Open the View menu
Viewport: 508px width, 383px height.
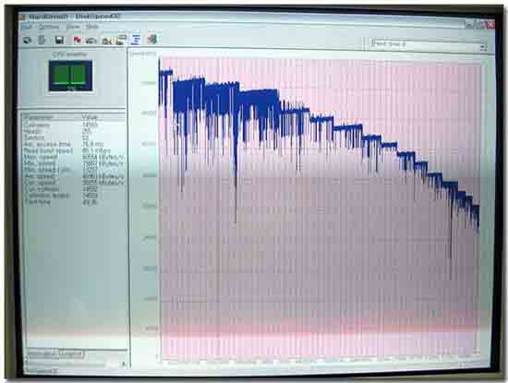(x=73, y=27)
